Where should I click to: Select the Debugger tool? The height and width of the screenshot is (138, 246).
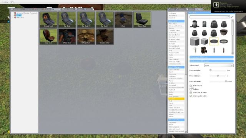click(176, 122)
